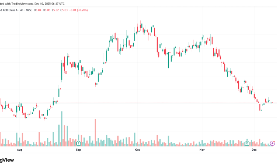Select the Aug label on time axis
This screenshot has width=277, height=167.
[x=20, y=150]
